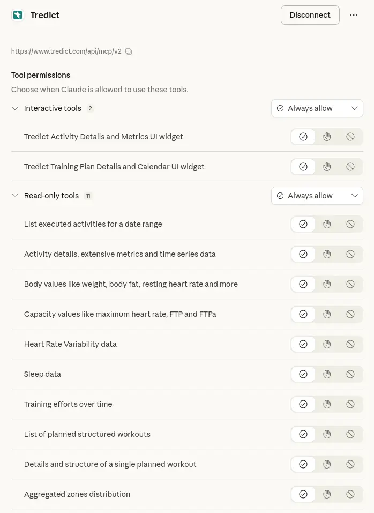Set Training efforts over time to ask
The image size is (374, 513).
point(327,404)
